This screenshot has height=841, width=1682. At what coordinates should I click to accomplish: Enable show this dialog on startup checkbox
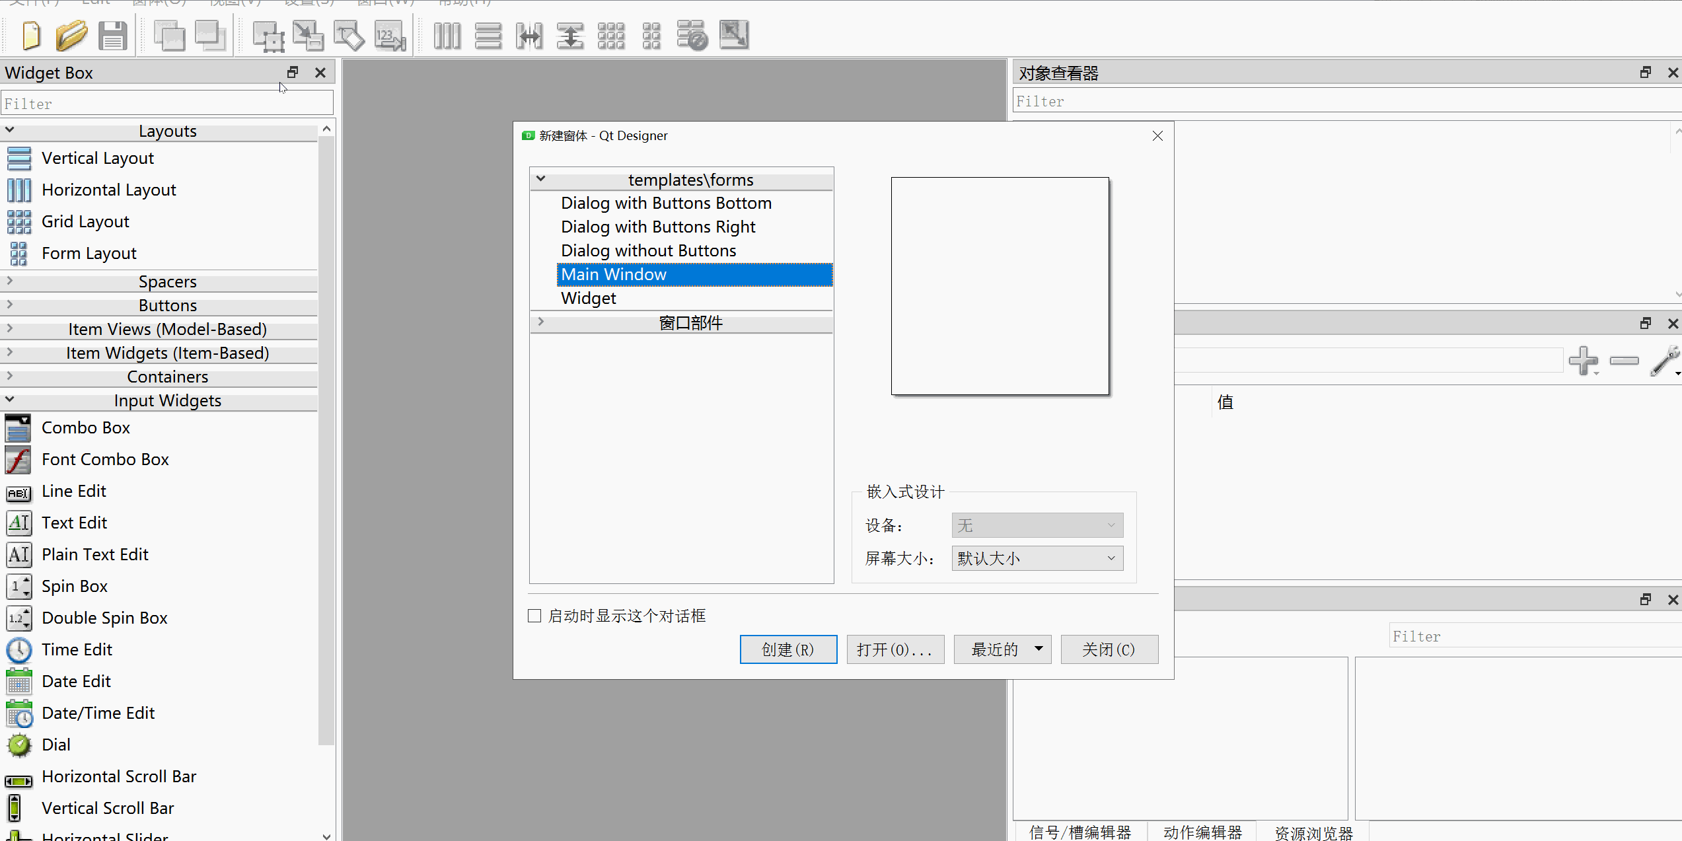pyautogui.click(x=535, y=616)
